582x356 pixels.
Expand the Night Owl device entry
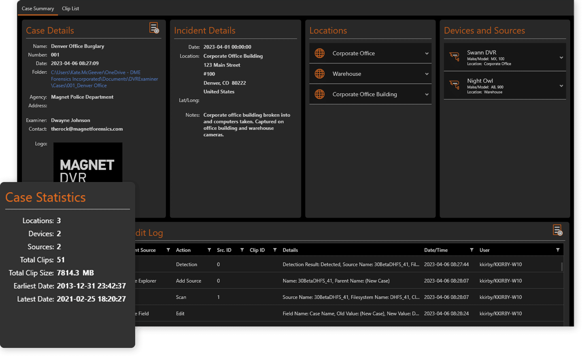tap(561, 86)
